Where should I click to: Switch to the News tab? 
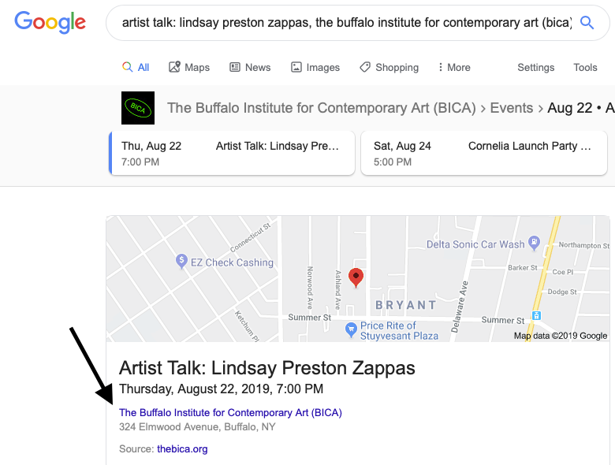tap(250, 68)
